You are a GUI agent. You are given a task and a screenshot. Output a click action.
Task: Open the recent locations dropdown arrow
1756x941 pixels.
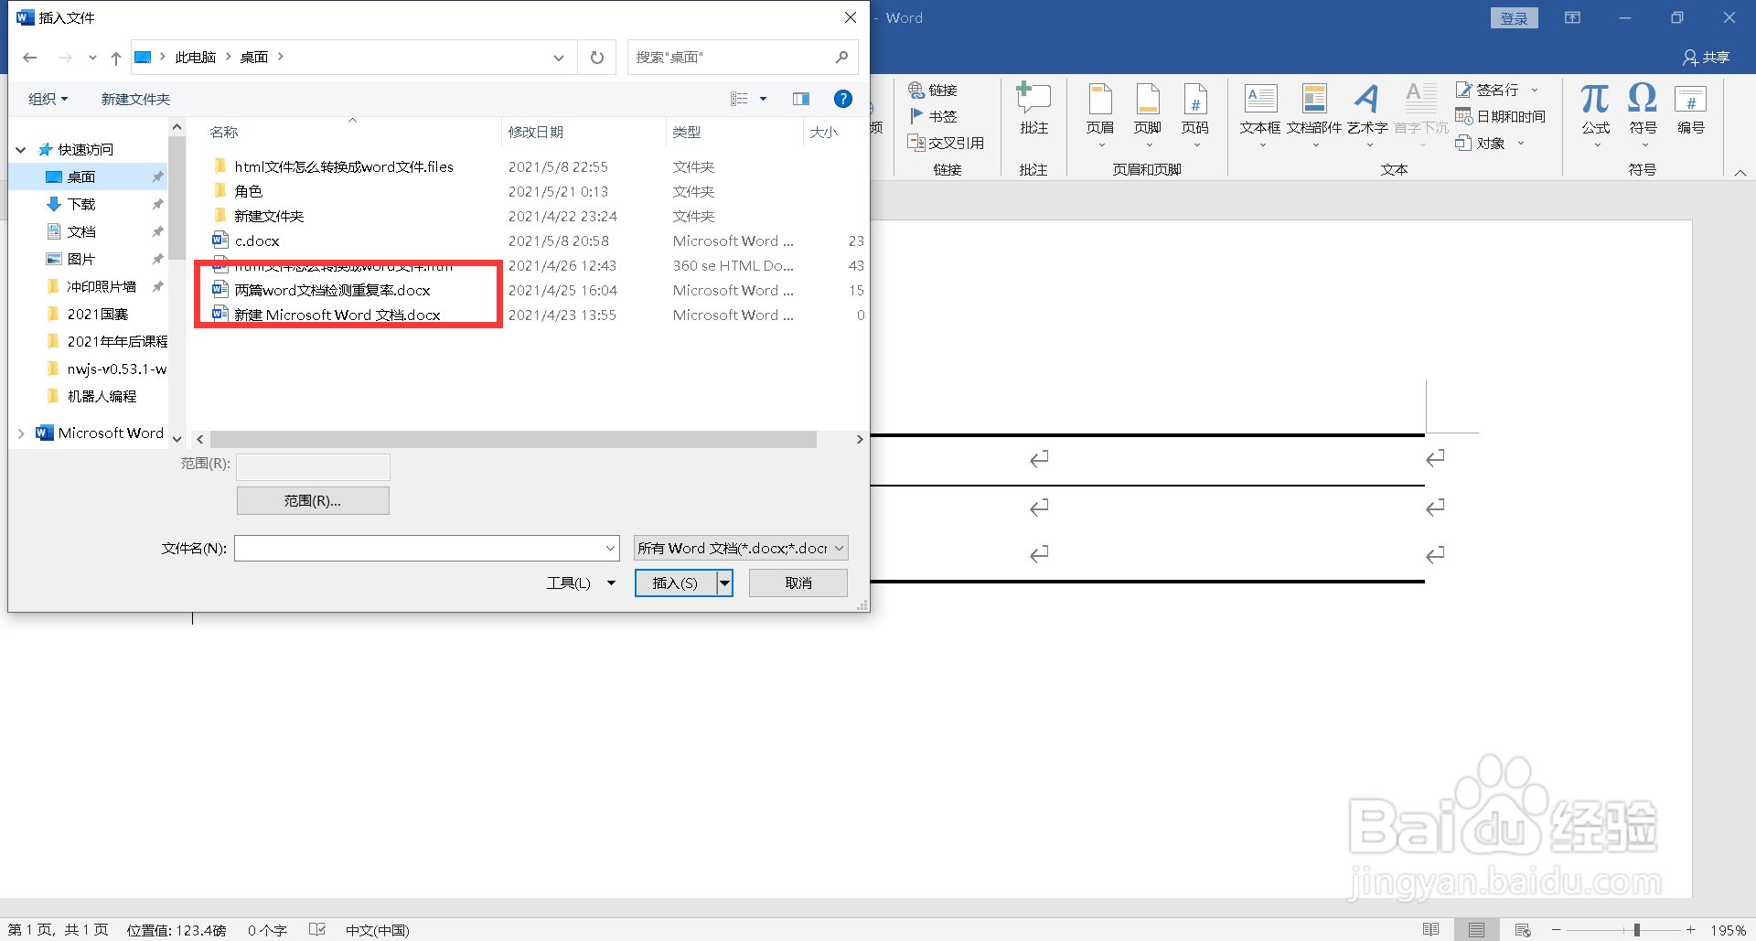[92, 58]
